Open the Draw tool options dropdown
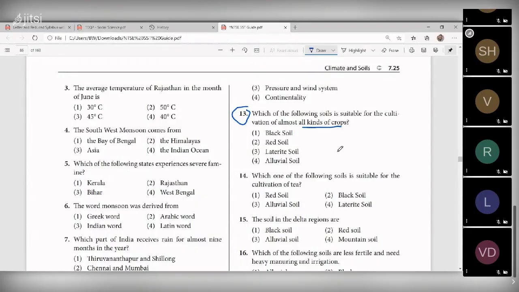 click(x=333, y=50)
